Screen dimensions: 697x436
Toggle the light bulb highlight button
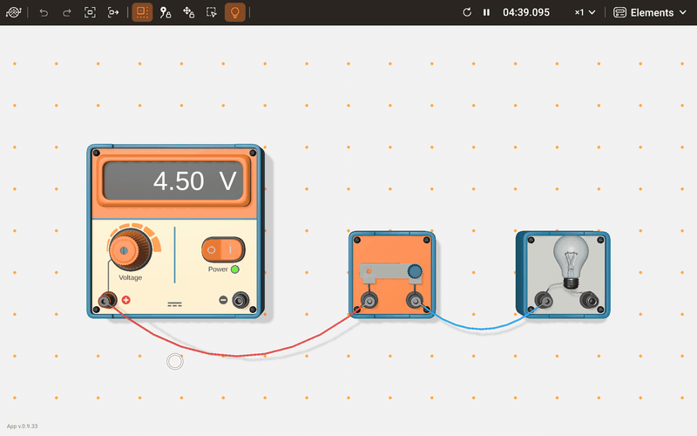coord(234,12)
